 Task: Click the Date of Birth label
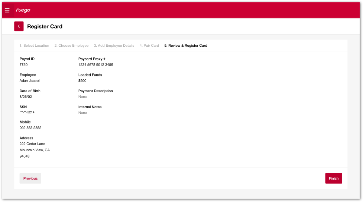point(30,91)
